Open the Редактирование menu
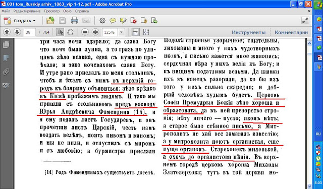The image size is (323, 189). click(27, 11)
